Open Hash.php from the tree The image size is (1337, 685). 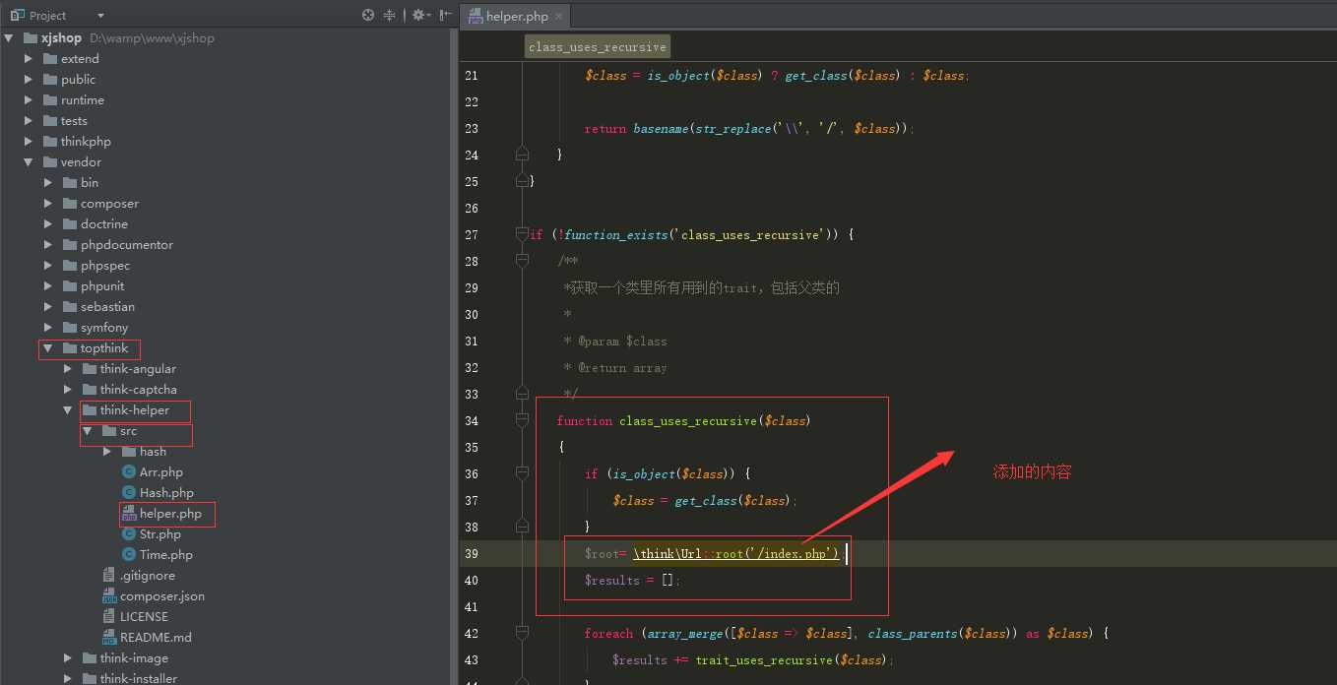[166, 493]
